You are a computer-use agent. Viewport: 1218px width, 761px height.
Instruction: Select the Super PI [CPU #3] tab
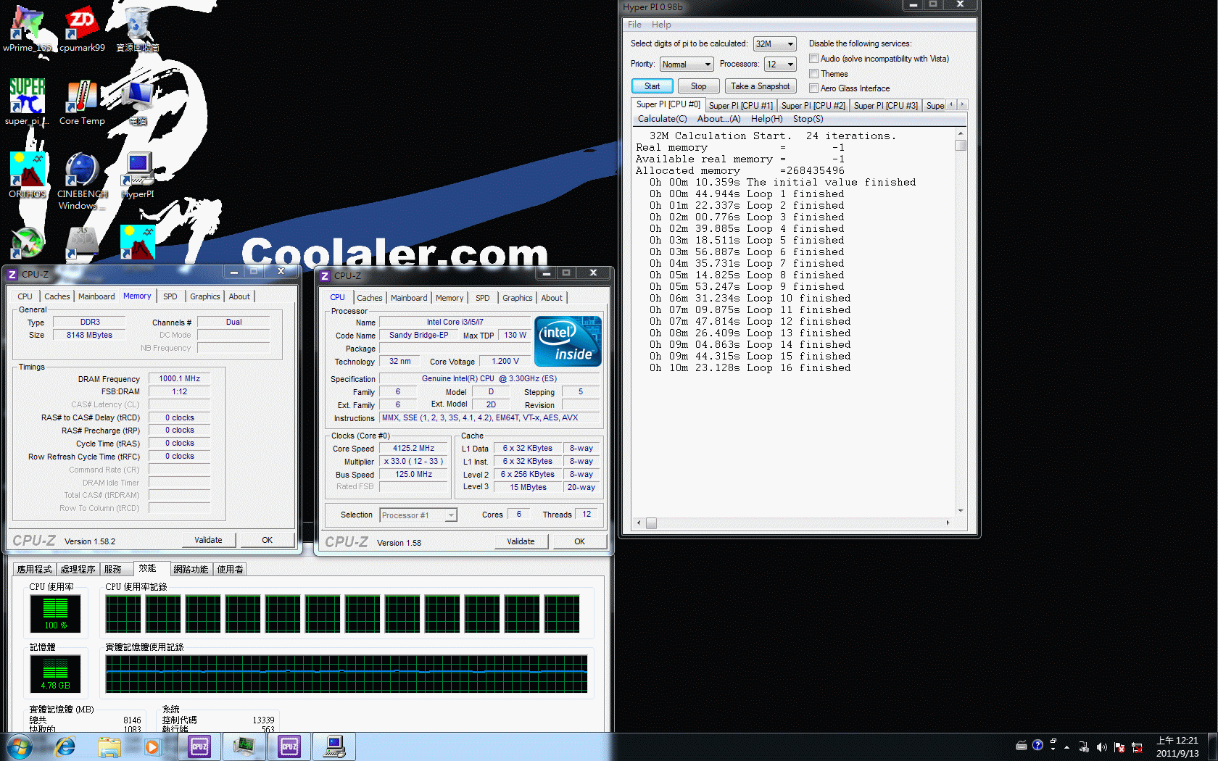point(885,106)
